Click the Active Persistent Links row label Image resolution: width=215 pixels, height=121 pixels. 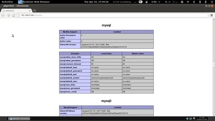pos(70,37)
